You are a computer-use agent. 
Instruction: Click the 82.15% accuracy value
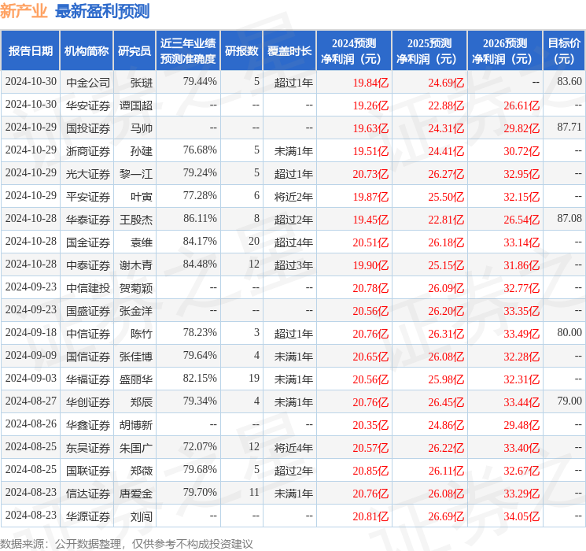click(200, 378)
